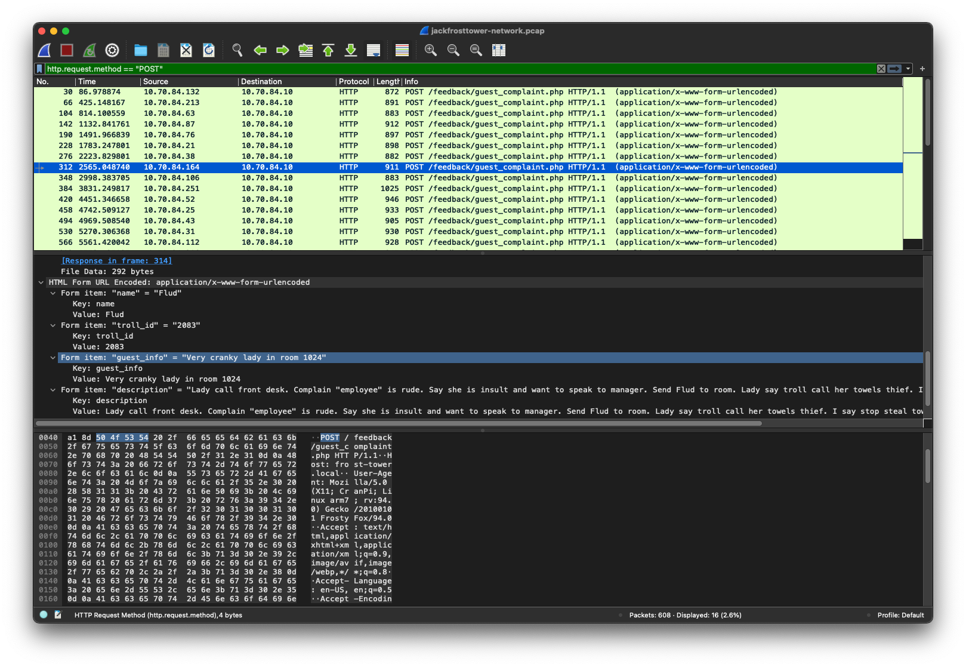Collapse the Form item "troll_id" = "2083" node
Viewport: 966px width, 667px height.
point(53,325)
